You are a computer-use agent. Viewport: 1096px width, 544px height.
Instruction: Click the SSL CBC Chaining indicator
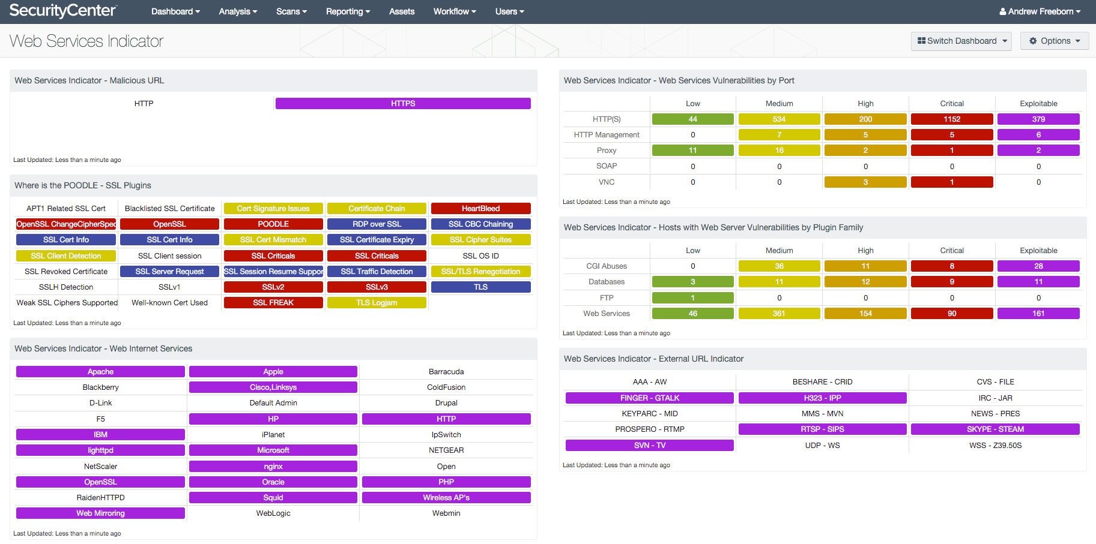click(x=480, y=224)
